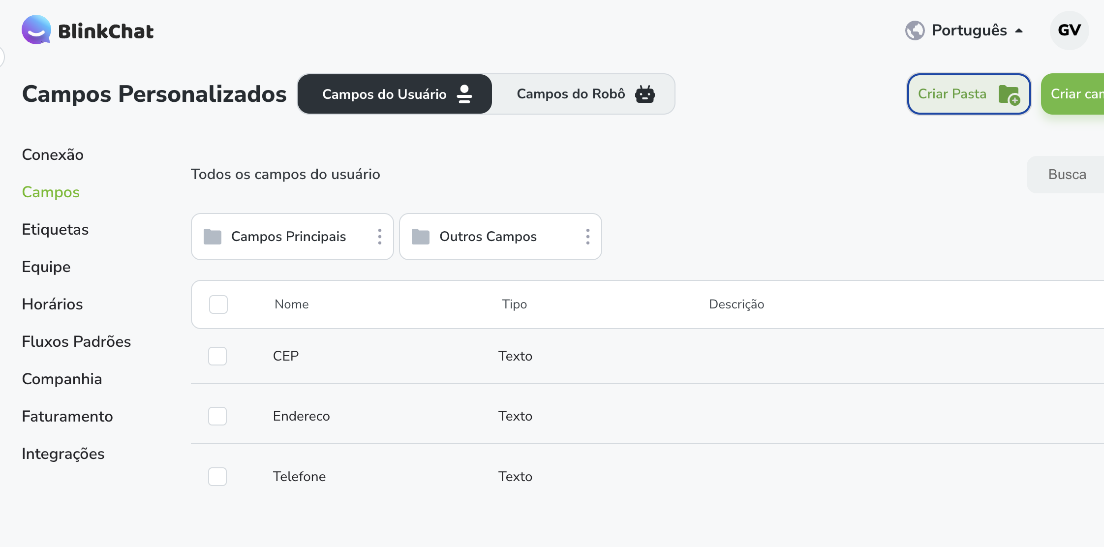This screenshot has height=547, width=1104.
Task: Switch to the Campos do Robô tab
Action: (x=585, y=94)
